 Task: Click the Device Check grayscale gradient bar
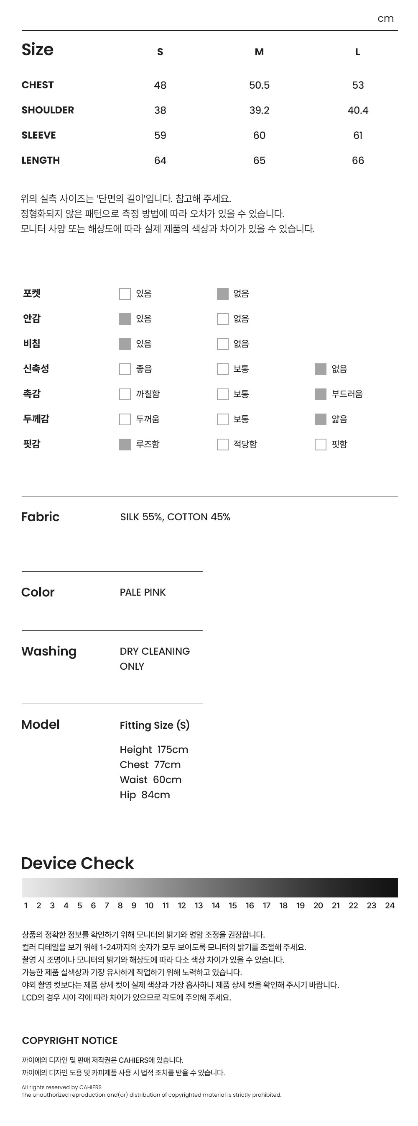[x=209, y=888]
